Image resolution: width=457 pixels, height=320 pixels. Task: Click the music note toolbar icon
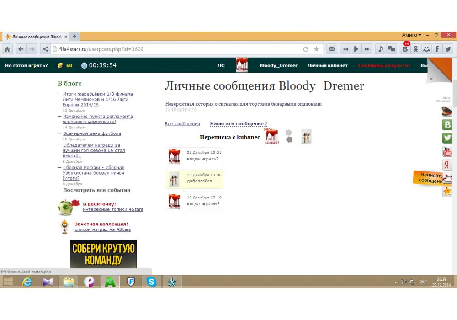[381, 49]
